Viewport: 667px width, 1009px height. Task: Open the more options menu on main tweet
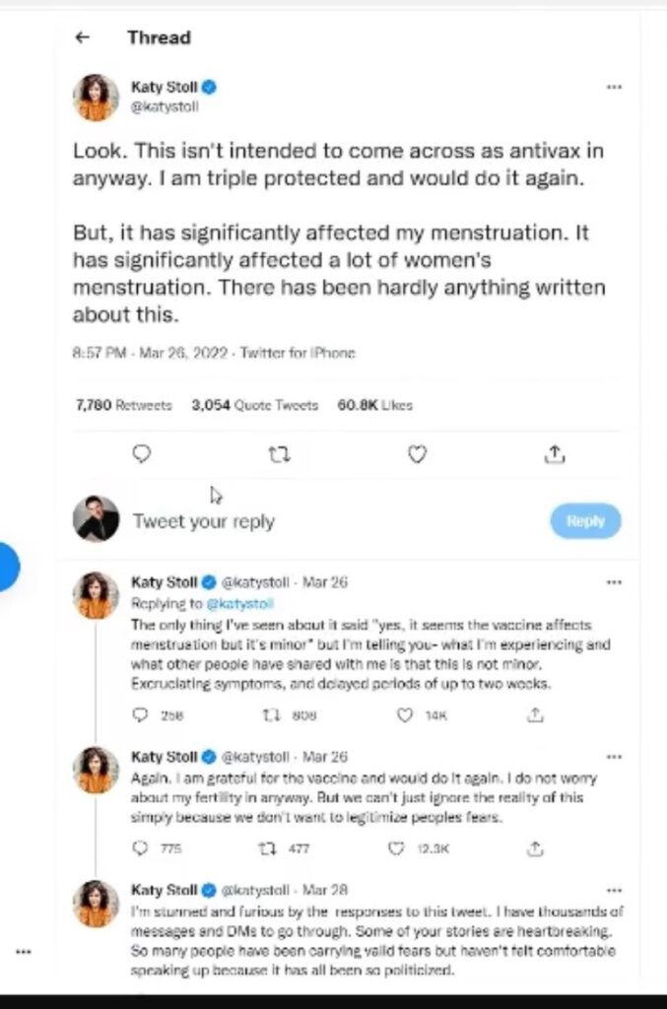pyautogui.click(x=614, y=87)
